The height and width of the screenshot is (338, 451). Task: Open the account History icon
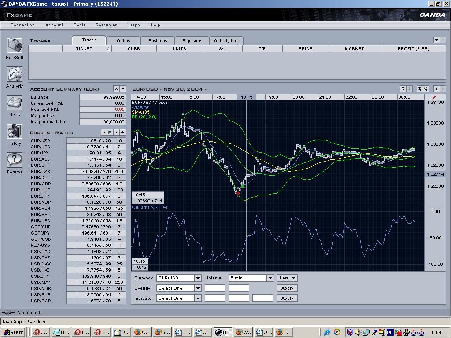coord(15,132)
